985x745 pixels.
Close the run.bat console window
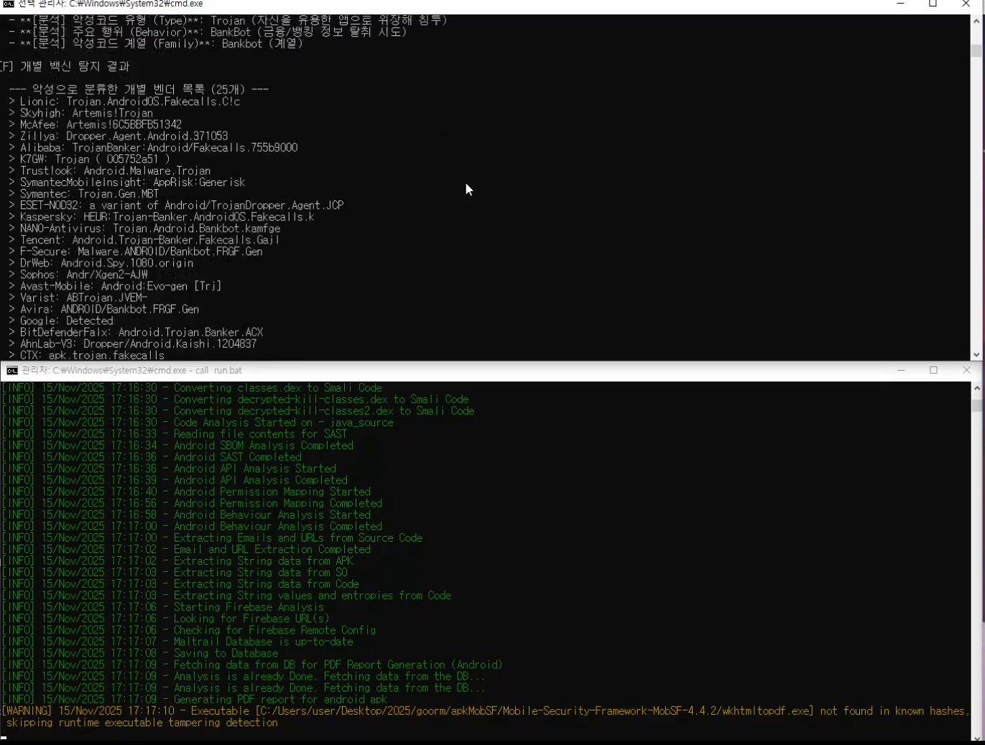[x=966, y=371]
